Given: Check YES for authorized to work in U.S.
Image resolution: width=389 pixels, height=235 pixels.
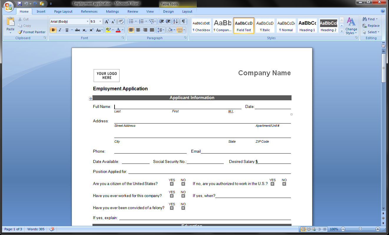Looking at the screenshot, I should pyautogui.click(x=272, y=184).
